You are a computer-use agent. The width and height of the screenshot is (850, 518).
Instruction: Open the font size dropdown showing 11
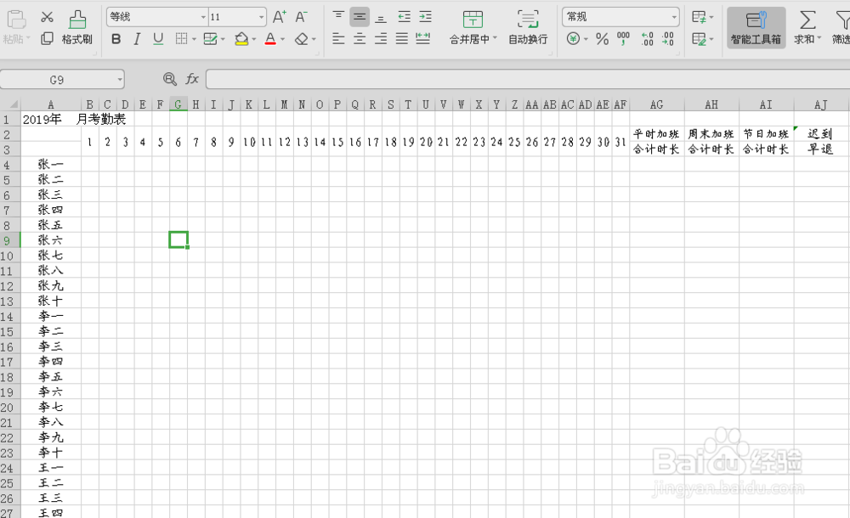tap(261, 17)
